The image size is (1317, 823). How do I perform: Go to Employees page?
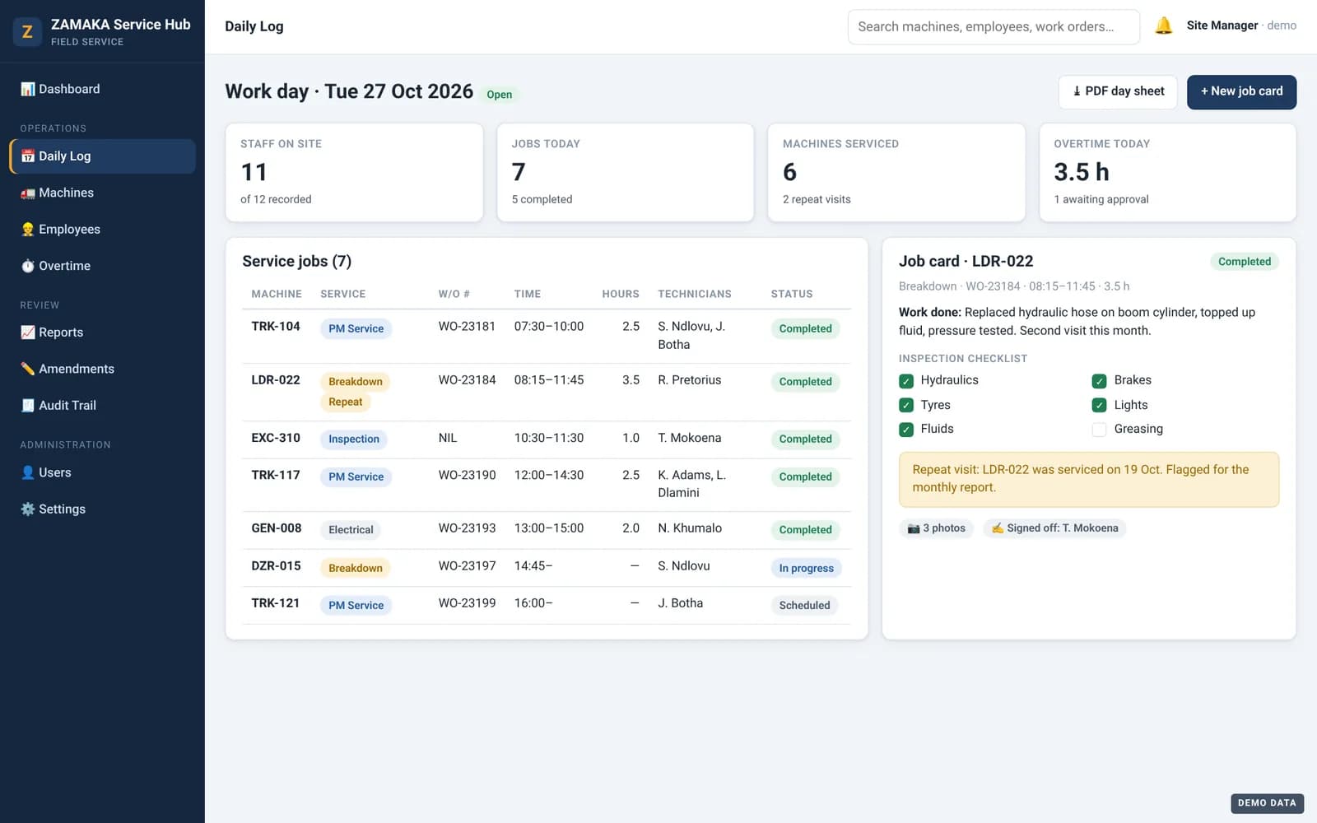coord(103,230)
